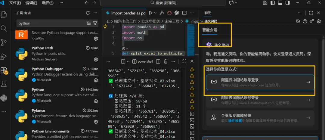This screenshot has width=325, height=140.
Task: Open 公众号相关 breadcrumb segment
Action: point(150,21)
